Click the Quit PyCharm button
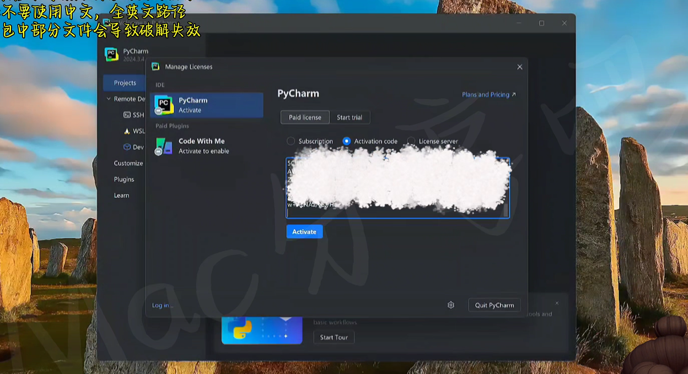 pyautogui.click(x=495, y=305)
